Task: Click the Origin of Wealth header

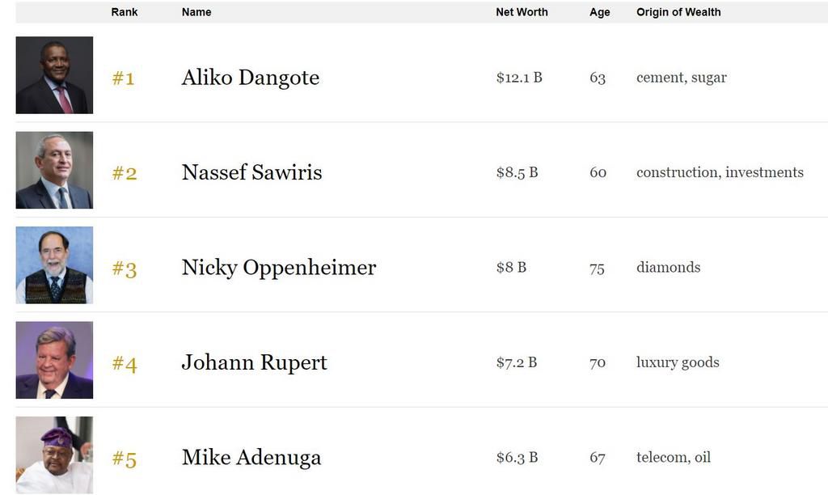Action: click(678, 12)
